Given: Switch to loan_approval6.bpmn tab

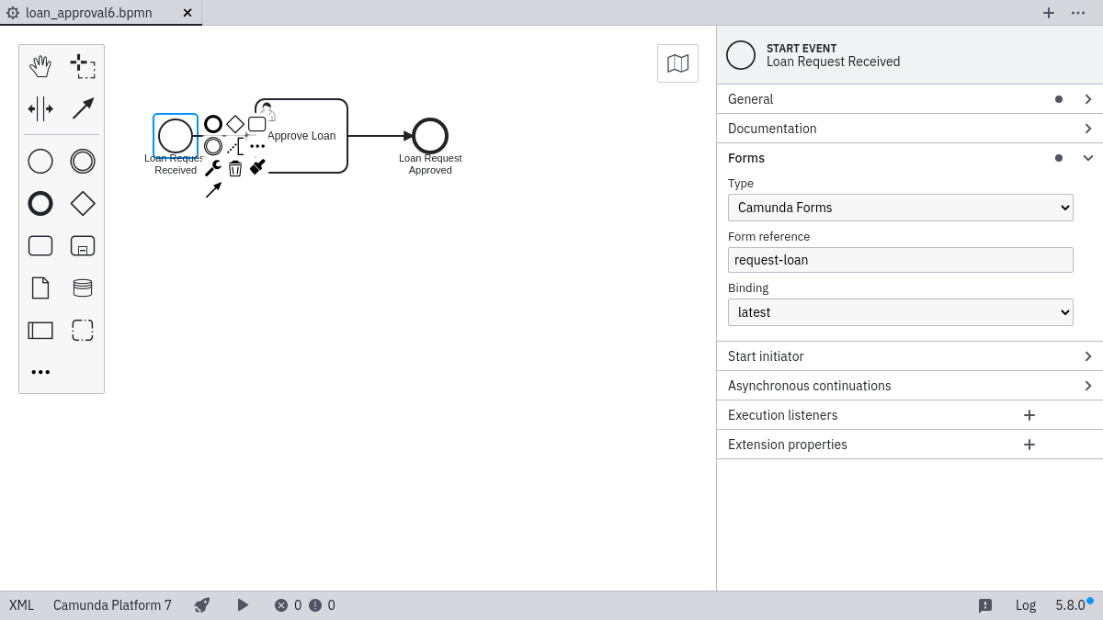Looking at the screenshot, I should click(x=89, y=13).
